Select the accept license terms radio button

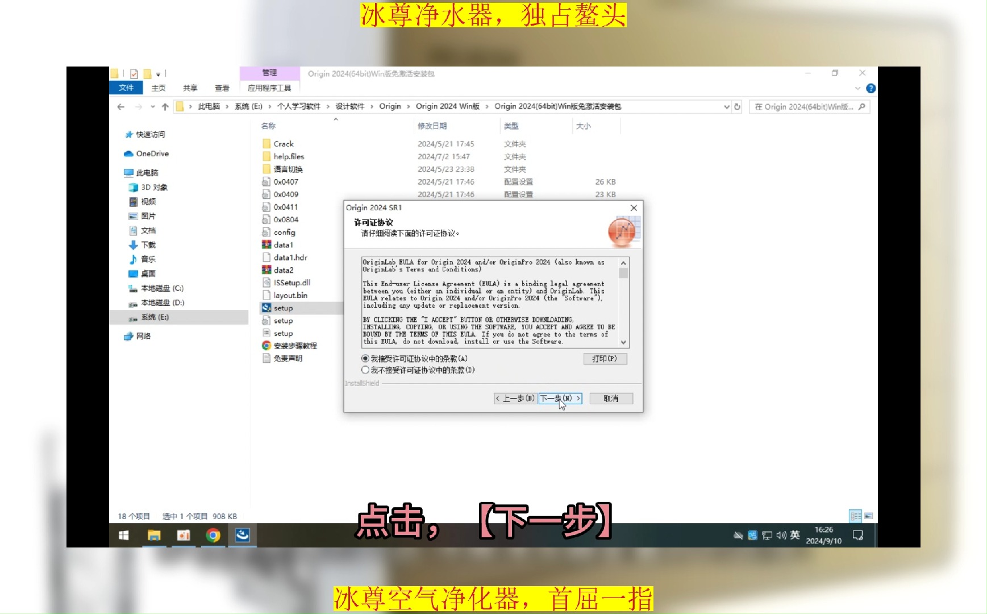point(365,359)
